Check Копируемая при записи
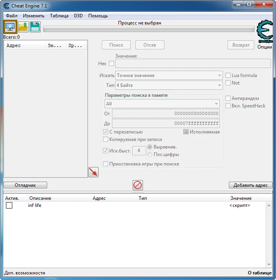 (x=105, y=139)
